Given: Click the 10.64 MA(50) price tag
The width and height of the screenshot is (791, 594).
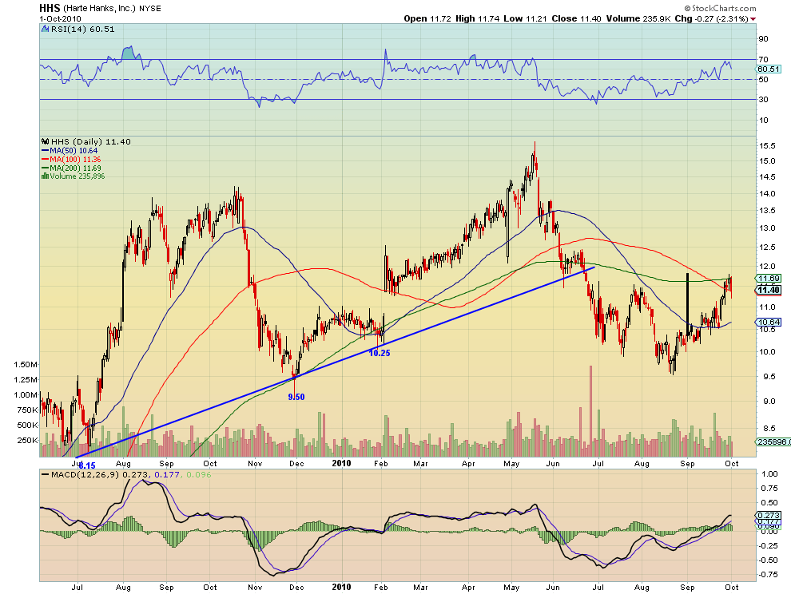Looking at the screenshot, I should pos(769,323).
